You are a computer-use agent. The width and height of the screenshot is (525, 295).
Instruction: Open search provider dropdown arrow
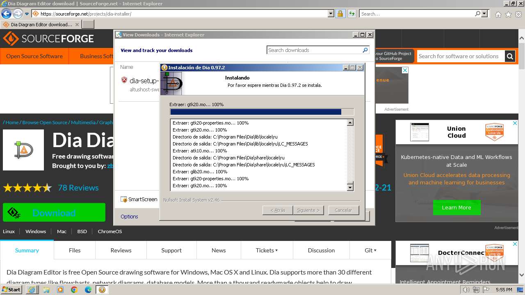point(484,14)
